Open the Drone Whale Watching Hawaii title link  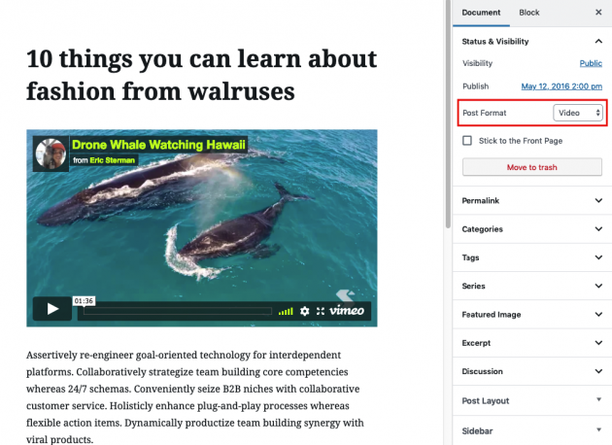158,145
